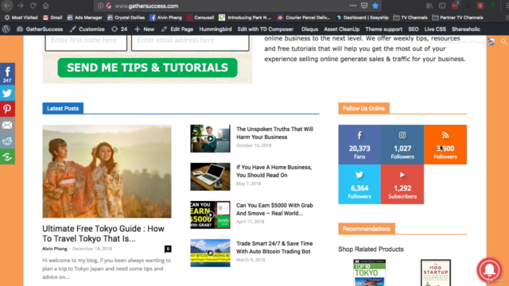Click the red notification bell icon
The image size is (509, 286).
tap(490, 270)
